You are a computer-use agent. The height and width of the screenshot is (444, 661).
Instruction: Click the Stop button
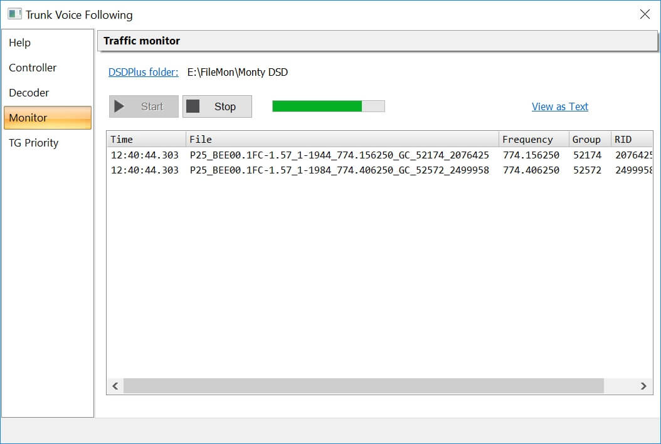click(217, 106)
